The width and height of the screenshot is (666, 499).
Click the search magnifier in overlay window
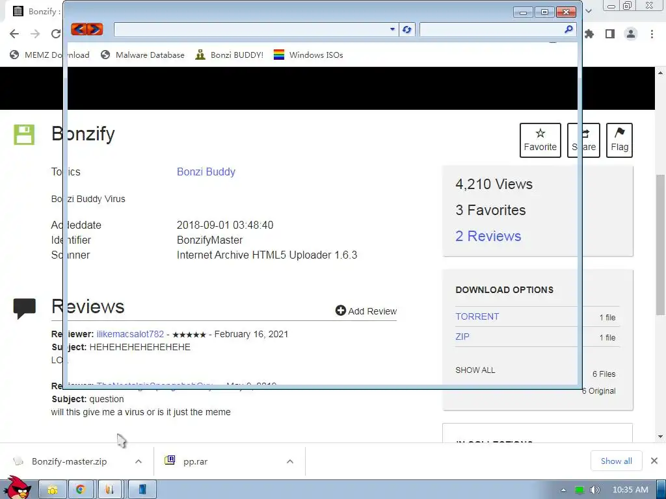click(x=568, y=29)
